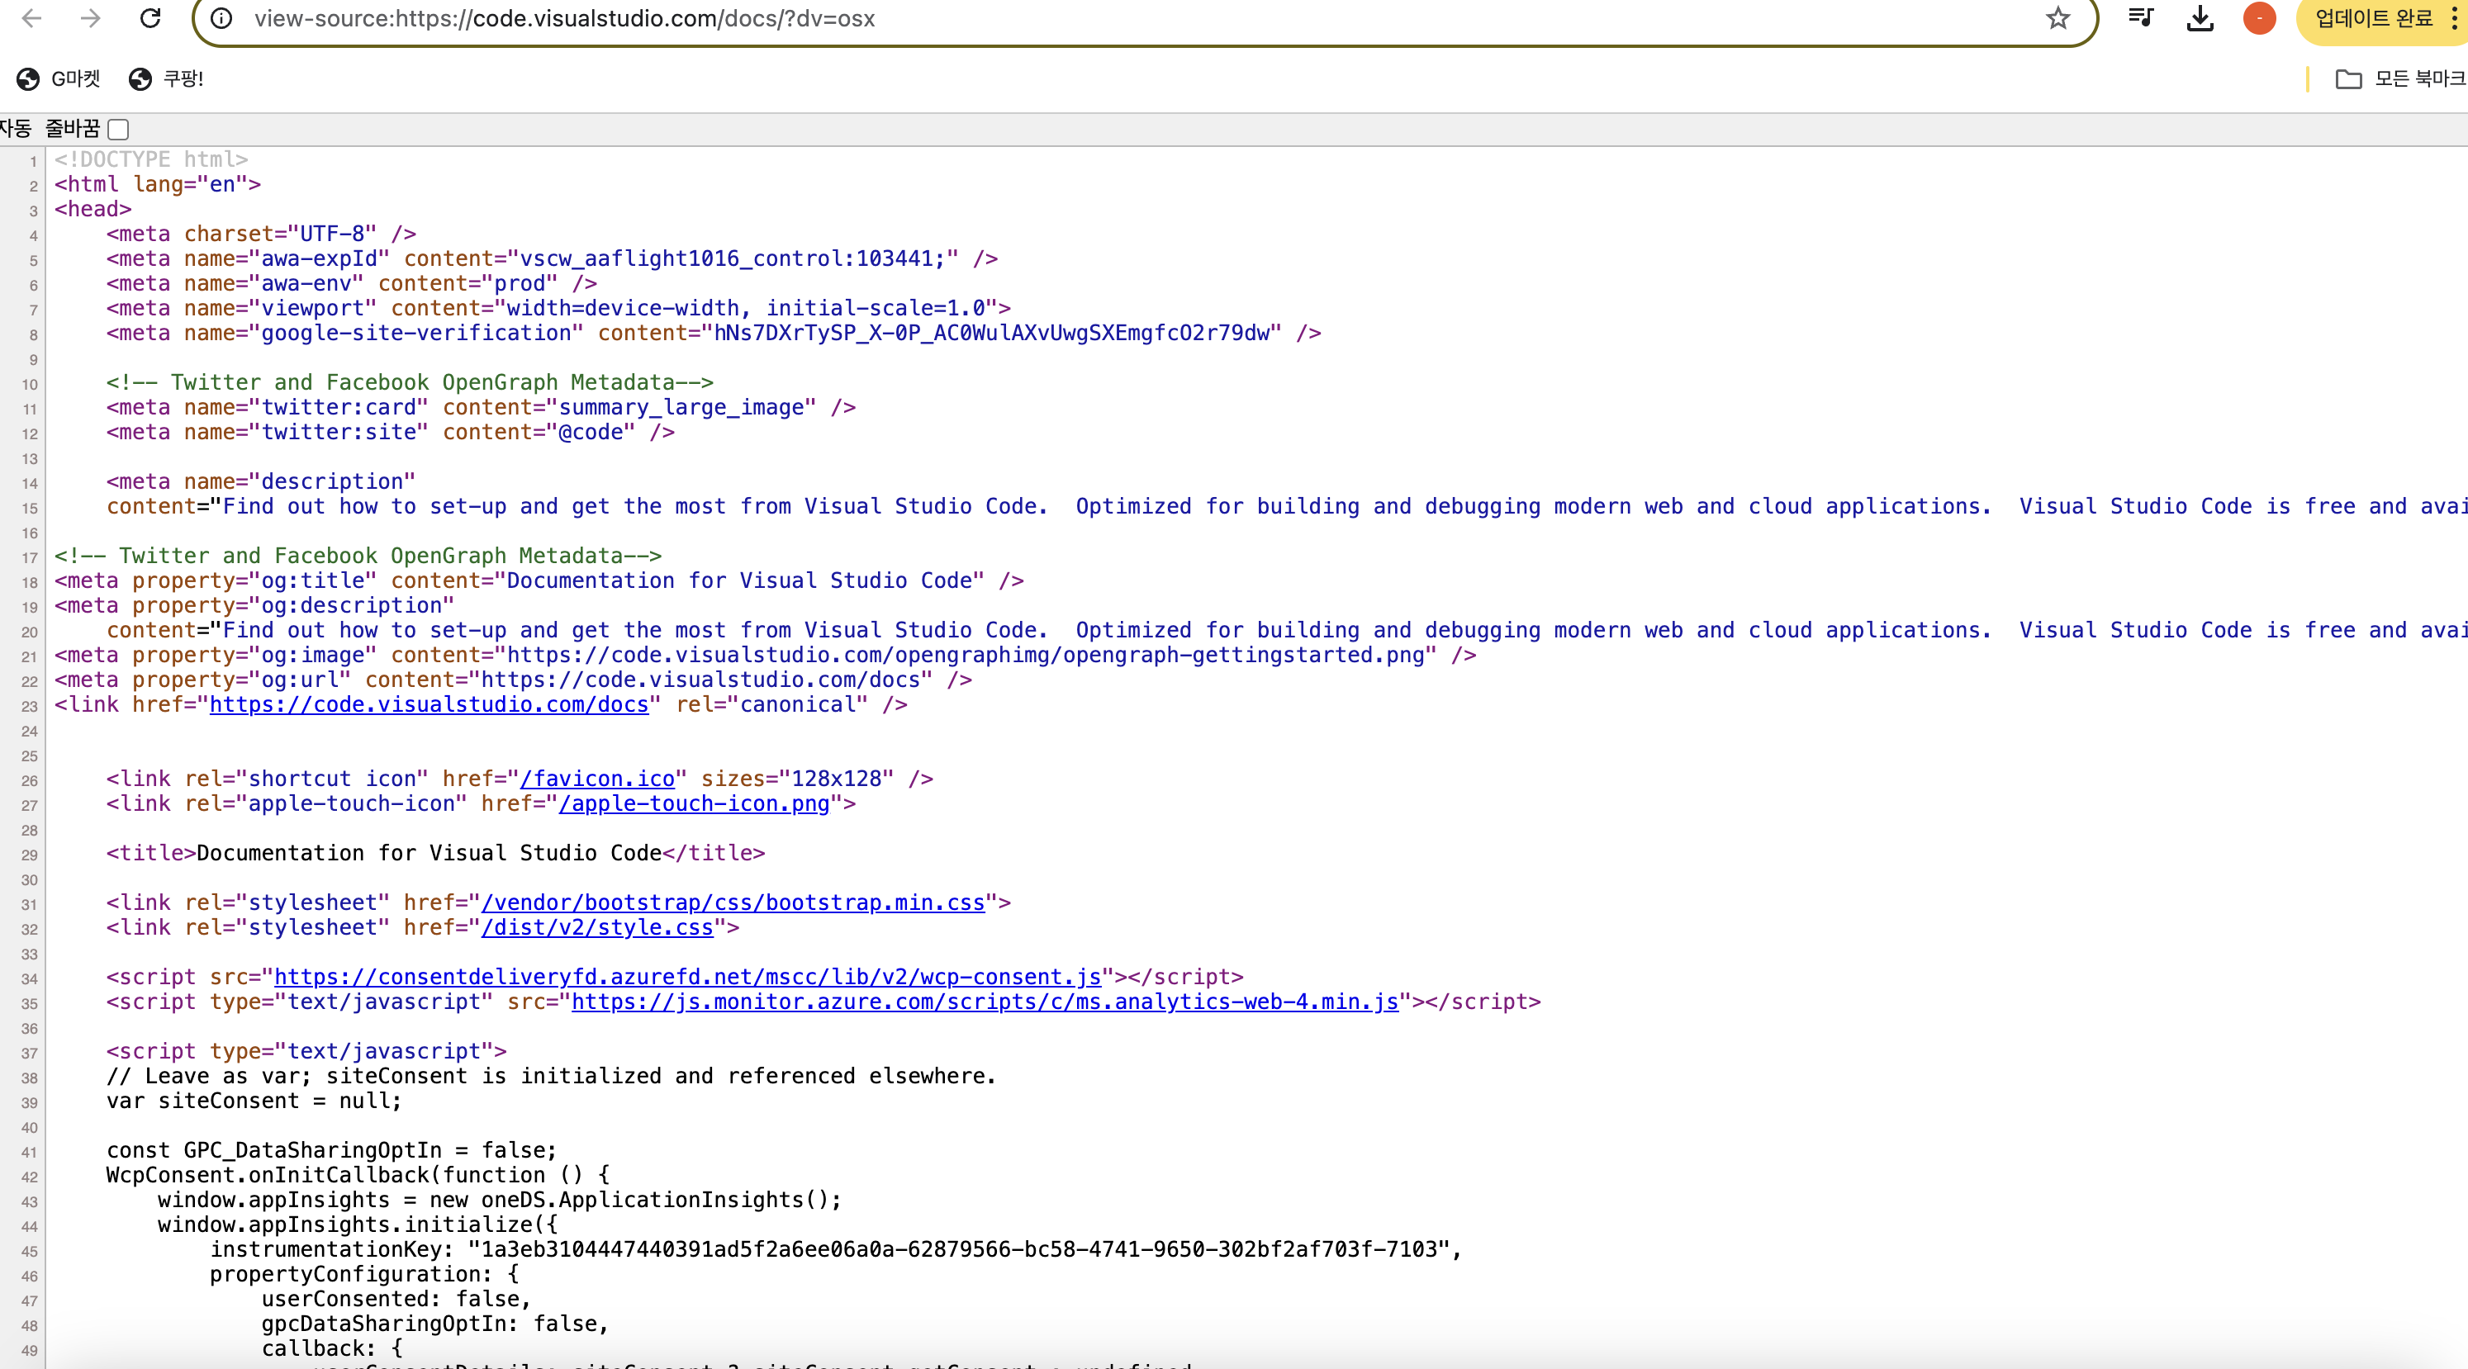This screenshot has width=2468, height=1369.
Task: Open the /favicon.ico link
Action: [597, 779]
